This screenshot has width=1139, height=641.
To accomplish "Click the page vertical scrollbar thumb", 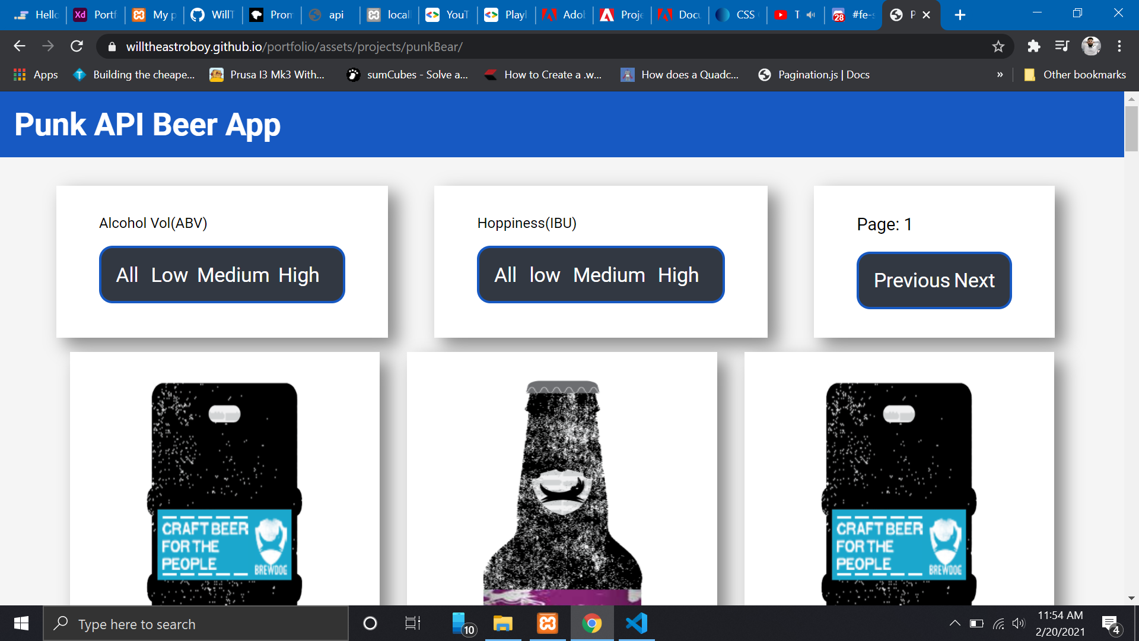I will [1131, 128].
